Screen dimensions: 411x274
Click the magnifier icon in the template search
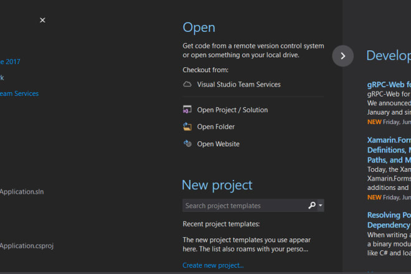311,205
